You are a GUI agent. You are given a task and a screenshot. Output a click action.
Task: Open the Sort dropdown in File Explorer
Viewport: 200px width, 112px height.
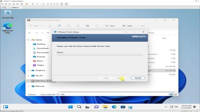click(x=111, y=26)
